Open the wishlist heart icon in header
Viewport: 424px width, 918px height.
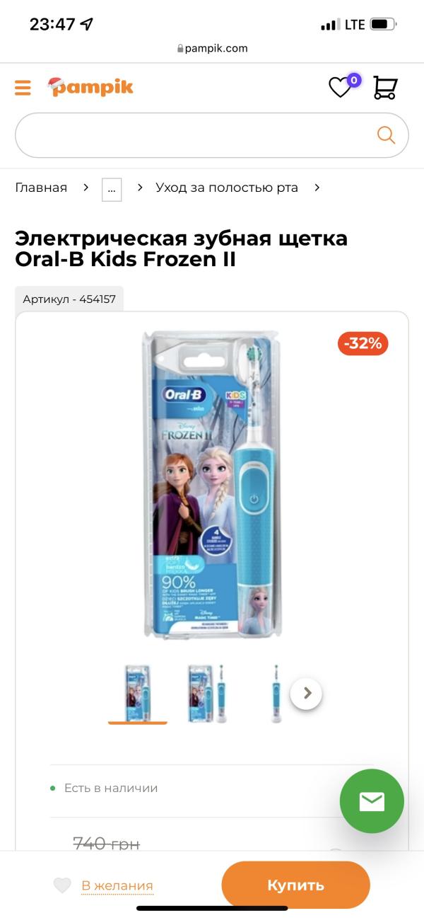(341, 87)
